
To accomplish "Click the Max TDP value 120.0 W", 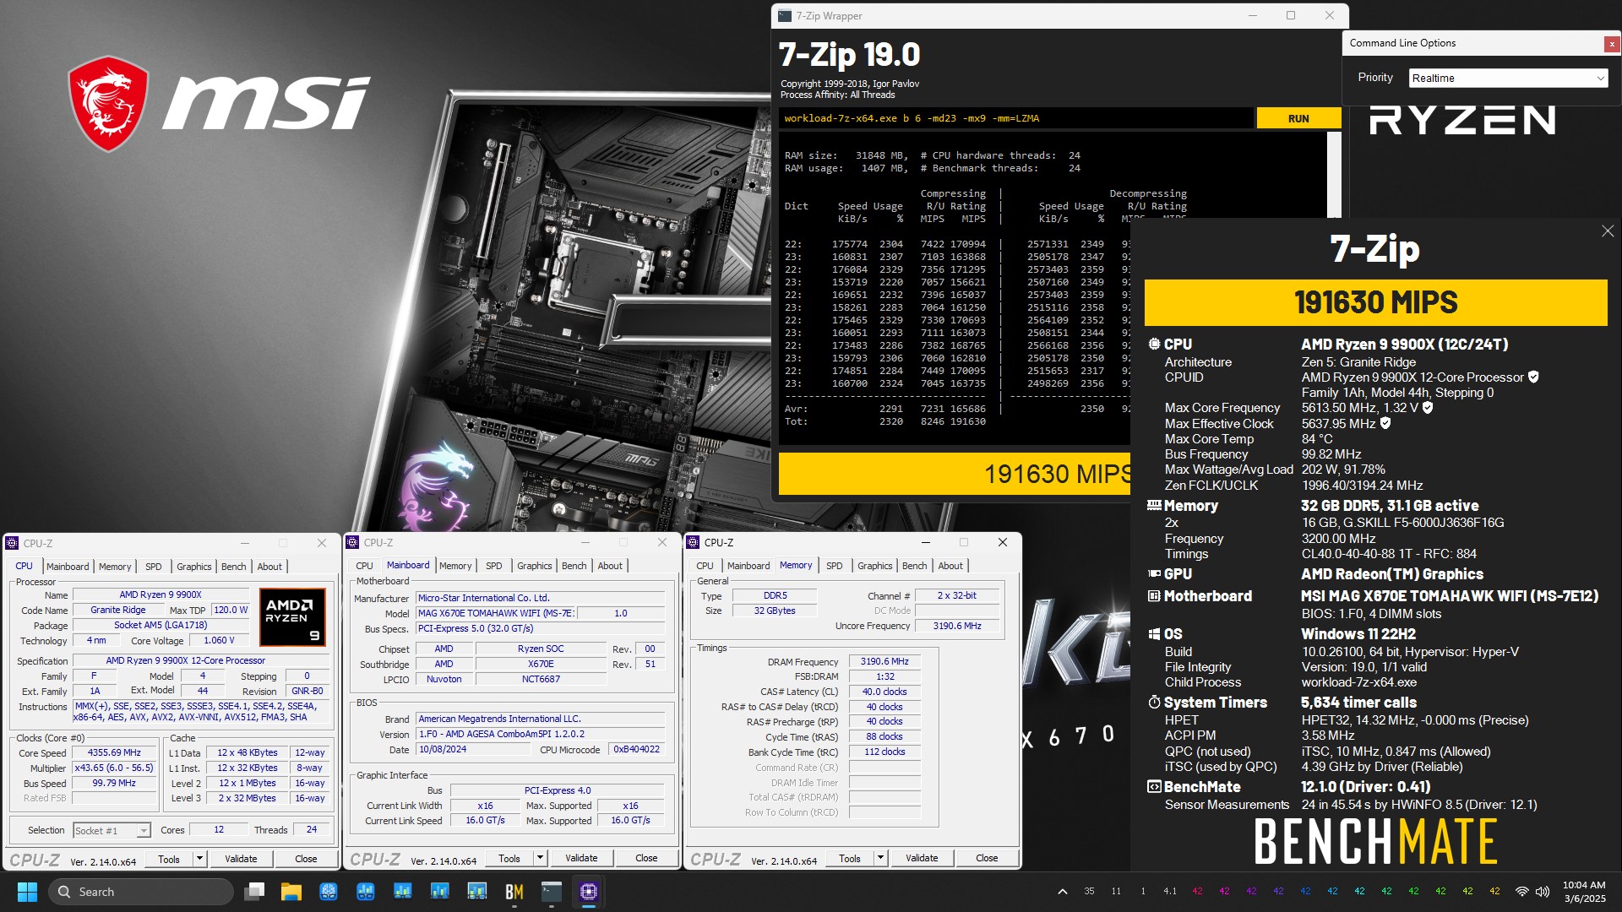I will [x=231, y=611].
